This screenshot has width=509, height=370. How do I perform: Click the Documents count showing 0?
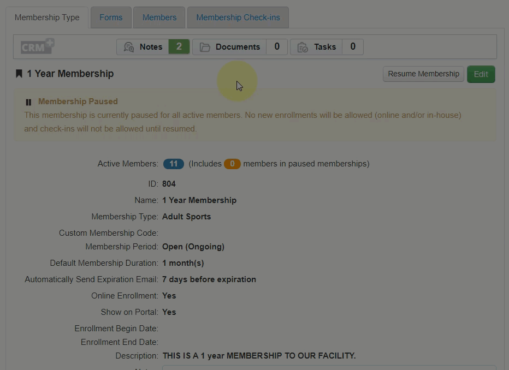(277, 47)
